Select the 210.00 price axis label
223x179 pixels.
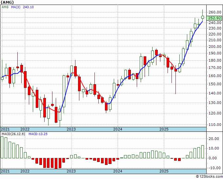pyautogui.click(x=215, y=40)
